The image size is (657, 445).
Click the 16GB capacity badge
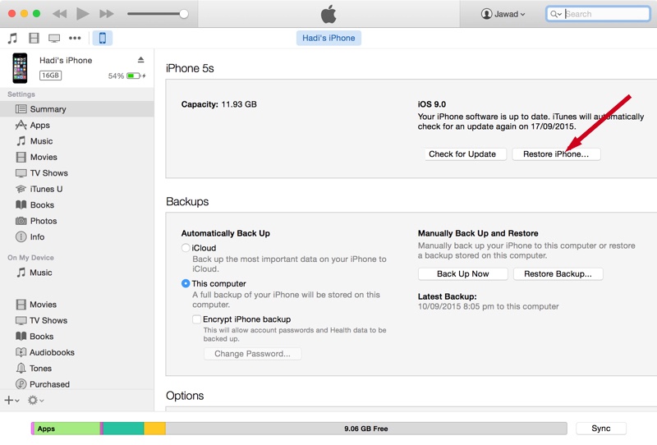50,76
